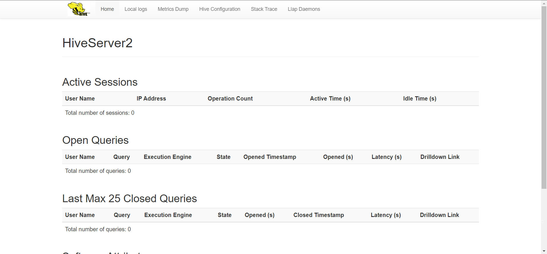Click Opened Timestamp column header
547x254 pixels.
pos(270,157)
